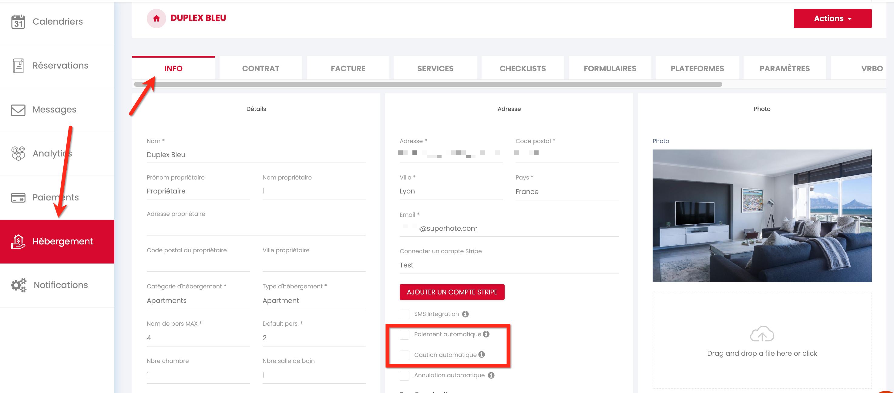Viewport: 894px width, 393px height.
Task: Click the photo upload drop zone
Action: [x=762, y=340]
